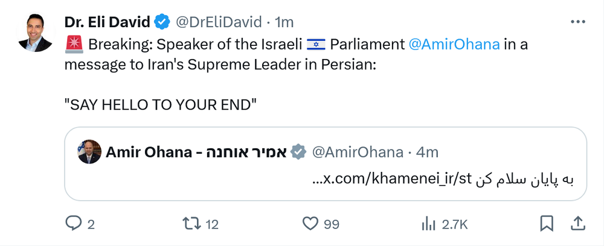Open the three-dot more options menu

tap(577, 22)
